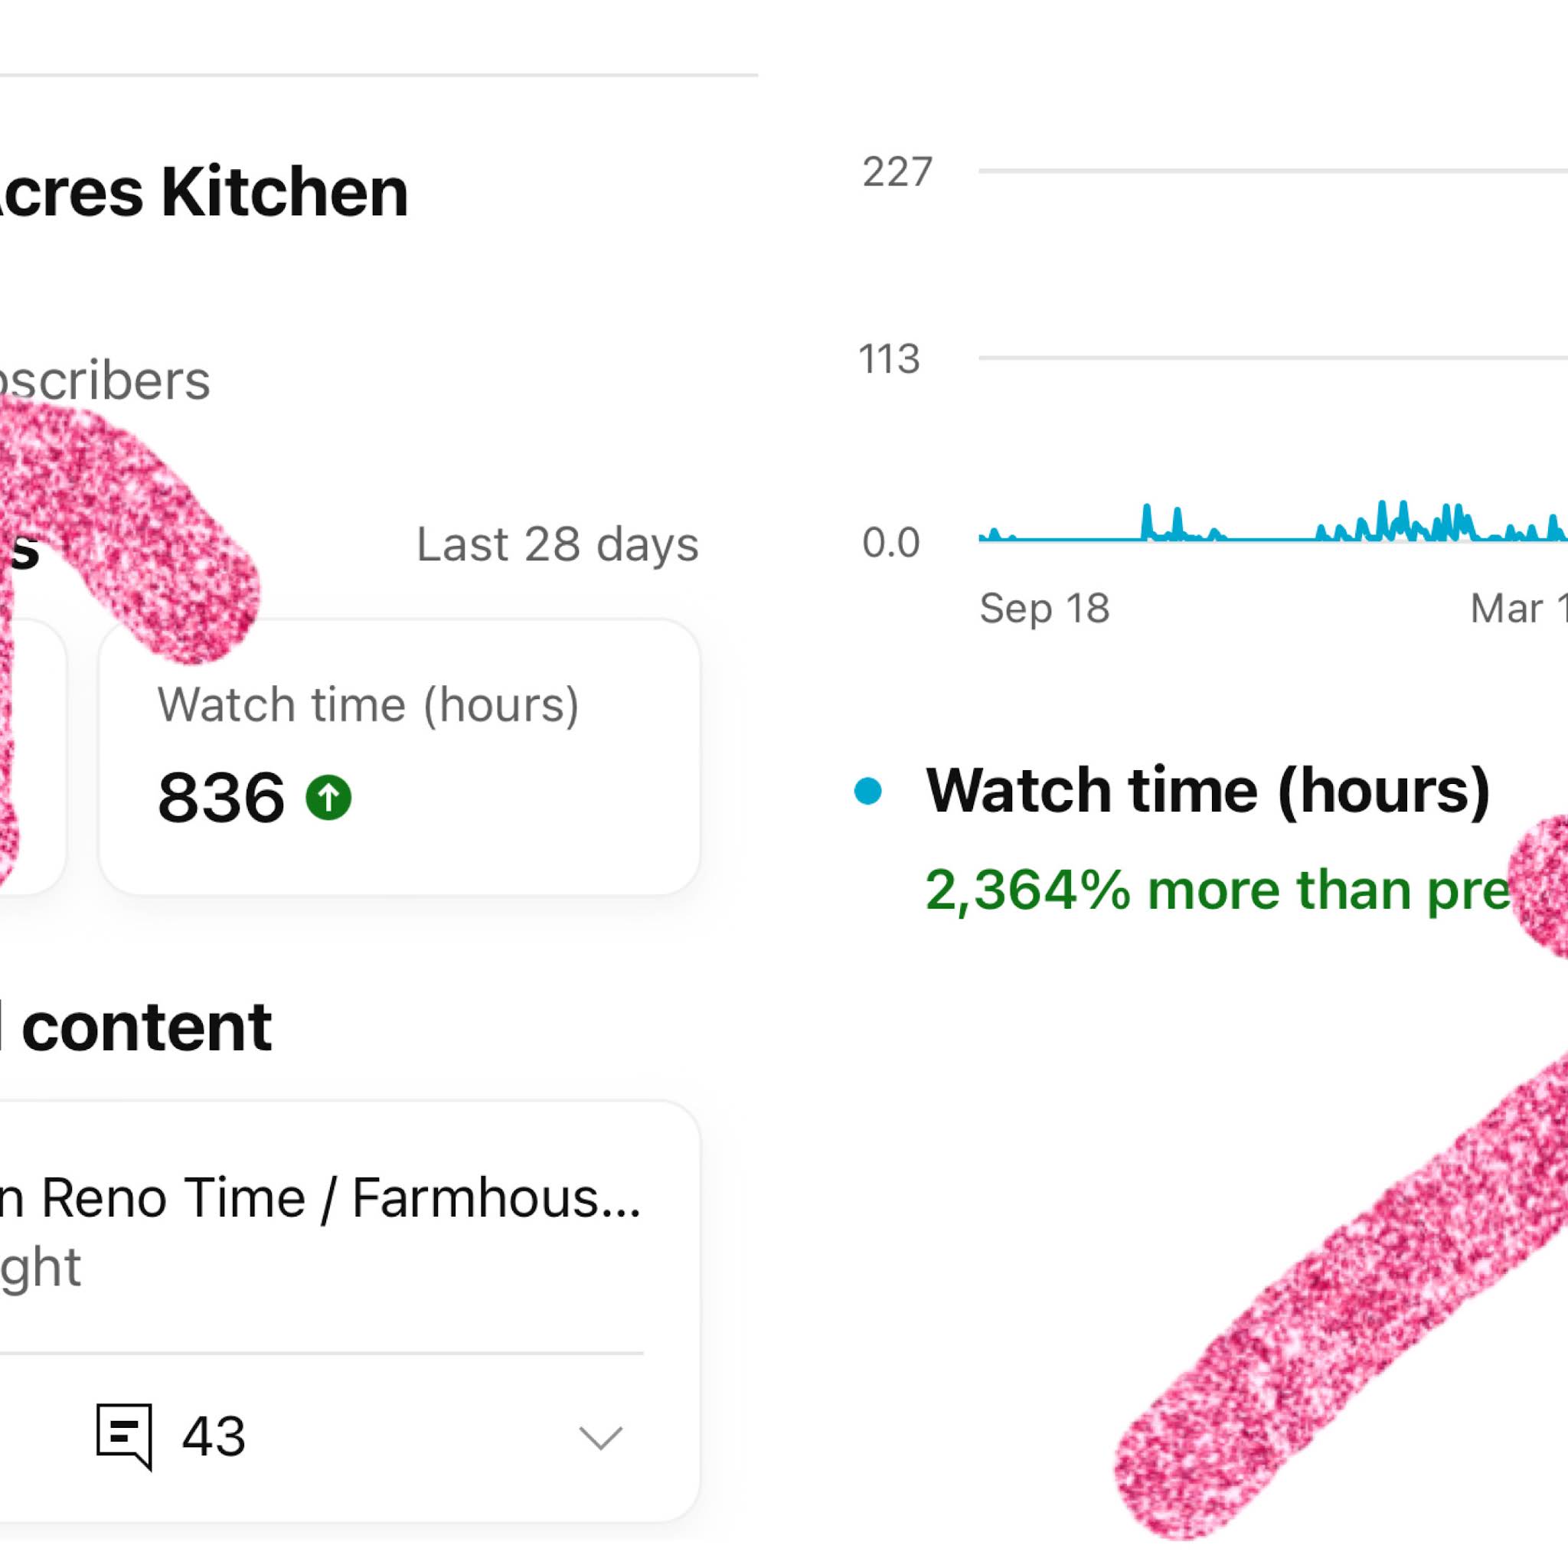The height and width of the screenshot is (1568, 1568).
Task: Click the 227 y-axis label
Action: pos(897,172)
